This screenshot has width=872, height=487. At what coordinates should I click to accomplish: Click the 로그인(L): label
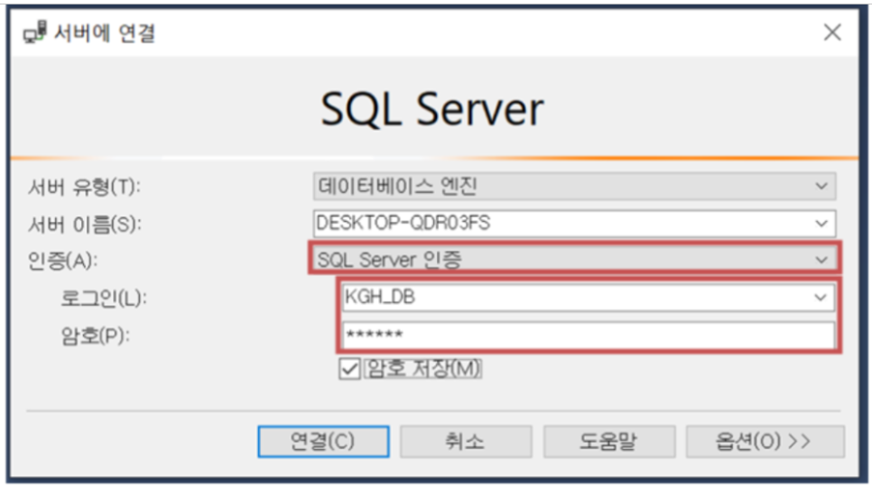pyautogui.click(x=104, y=299)
